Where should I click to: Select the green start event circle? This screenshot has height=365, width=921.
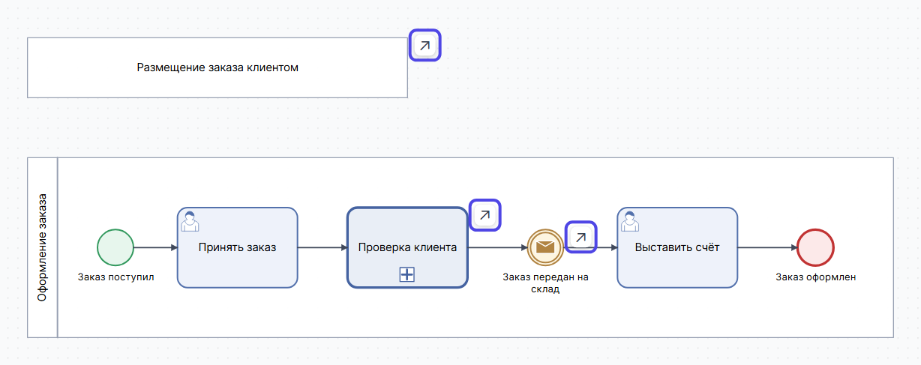115,247
